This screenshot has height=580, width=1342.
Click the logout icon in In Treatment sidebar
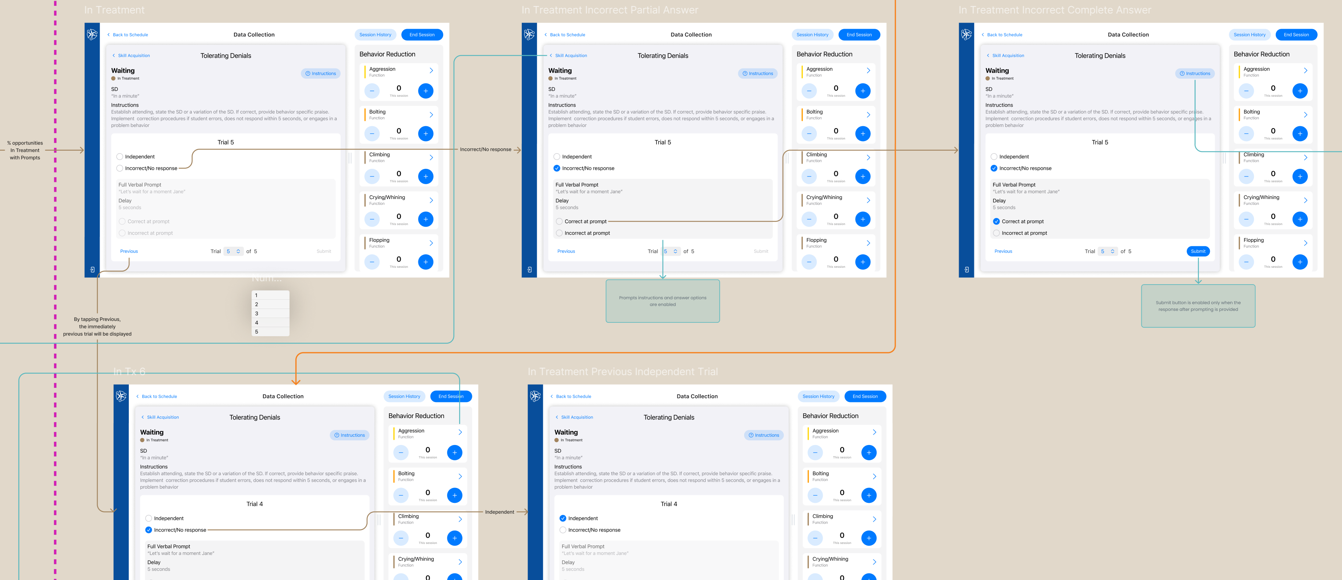(92, 269)
